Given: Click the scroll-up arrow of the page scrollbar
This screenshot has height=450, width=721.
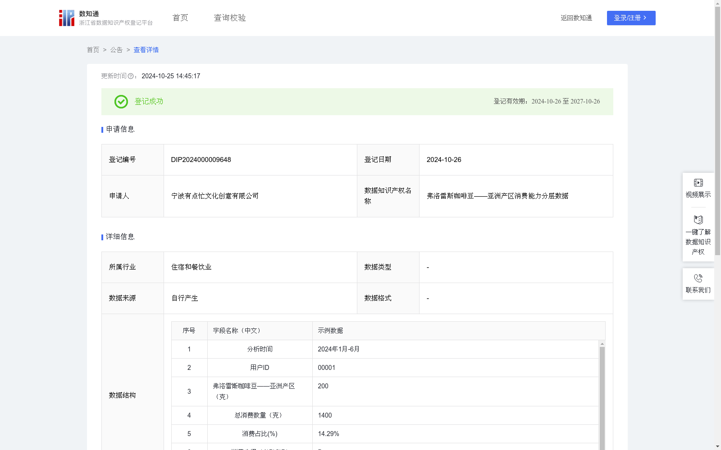Looking at the screenshot, I should coord(717,3).
